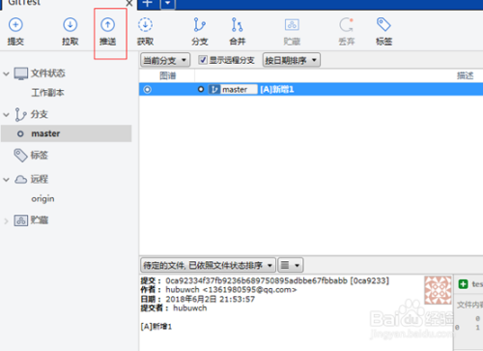Open the 按日期排序 sort dropdown
Screen dimensions: 483x351
tap(292, 60)
